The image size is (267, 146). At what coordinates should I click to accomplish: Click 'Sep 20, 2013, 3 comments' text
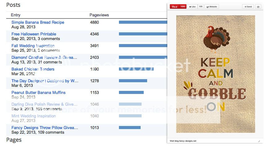click(x=36, y=39)
